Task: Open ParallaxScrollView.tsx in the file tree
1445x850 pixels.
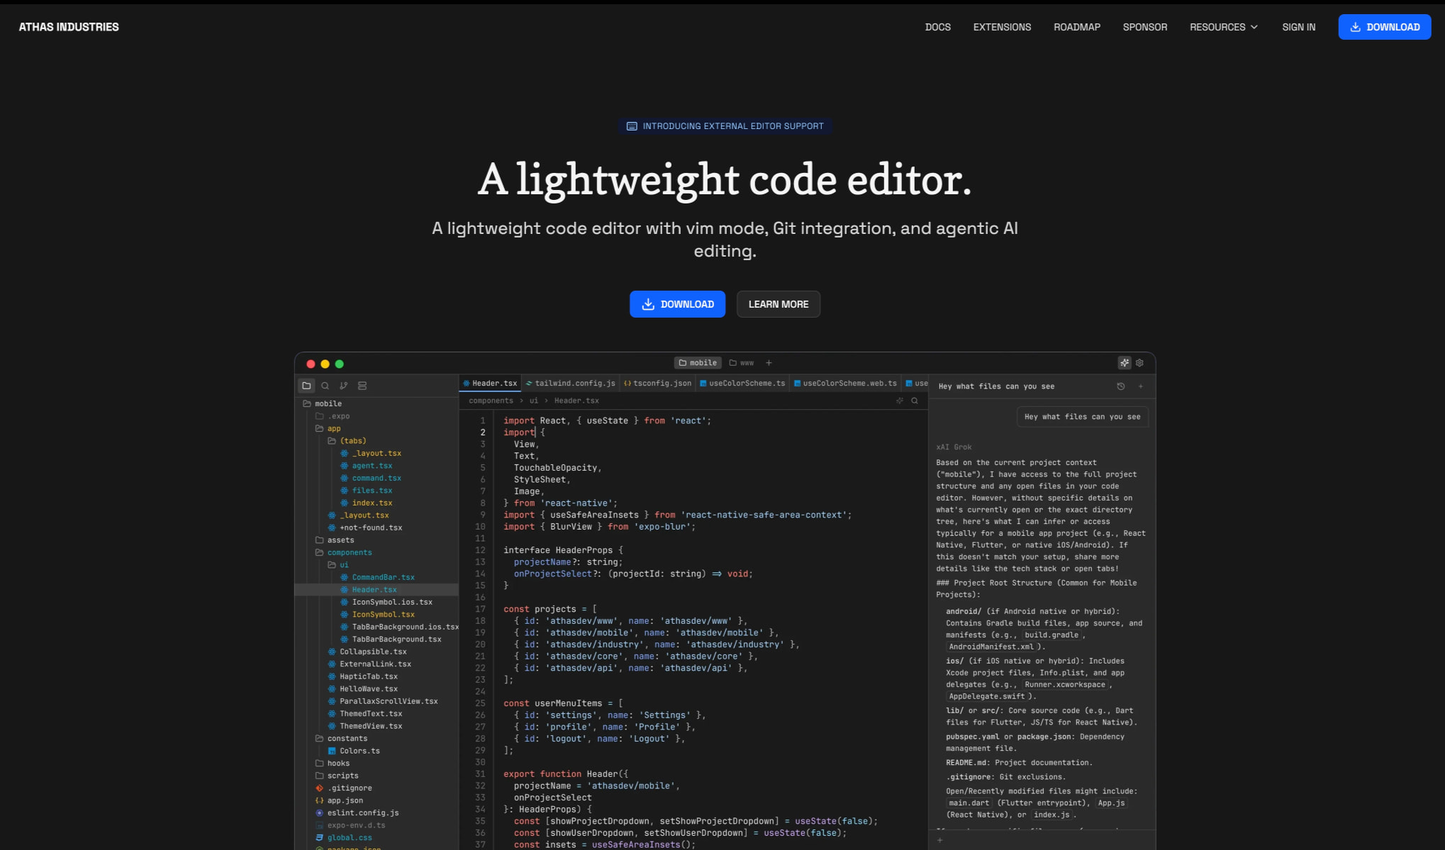Action: [x=383, y=701]
